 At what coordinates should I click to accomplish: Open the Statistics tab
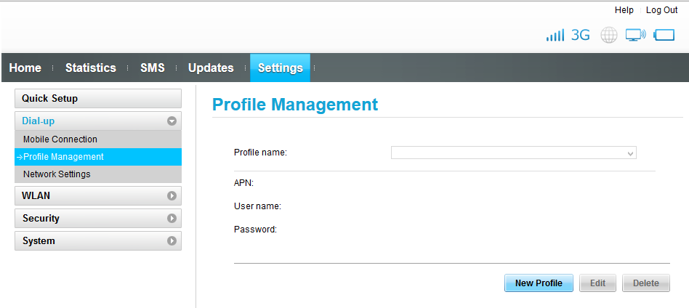(x=91, y=68)
